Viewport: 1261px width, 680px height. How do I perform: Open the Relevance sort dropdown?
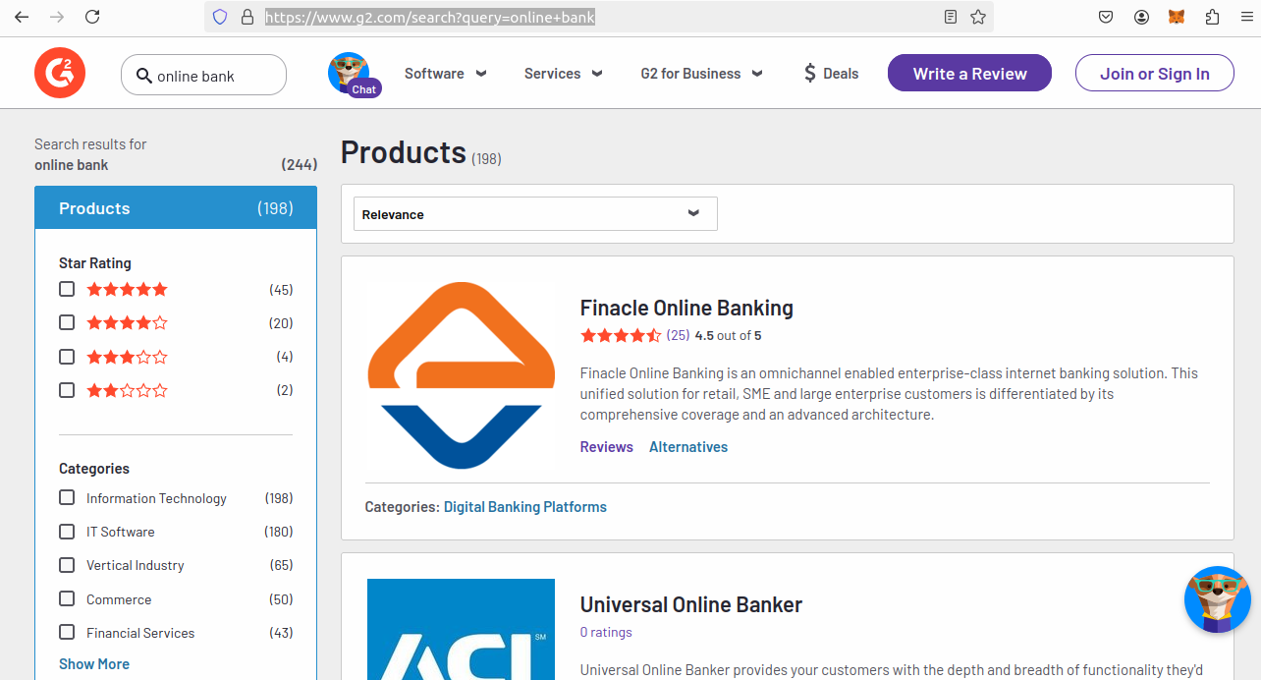(535, 214)
